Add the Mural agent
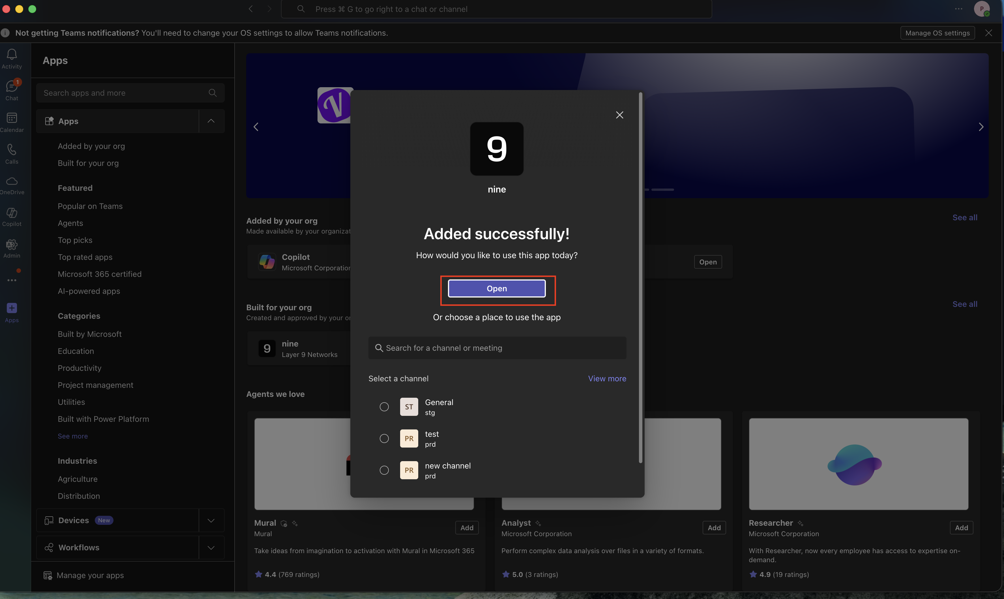The width and height of the screenshot is (1004, 599). [467, 528]
